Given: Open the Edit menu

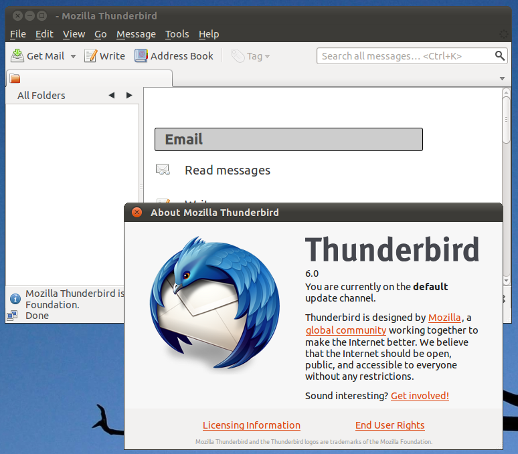Looking at the screenshot, I should [44, 34].
